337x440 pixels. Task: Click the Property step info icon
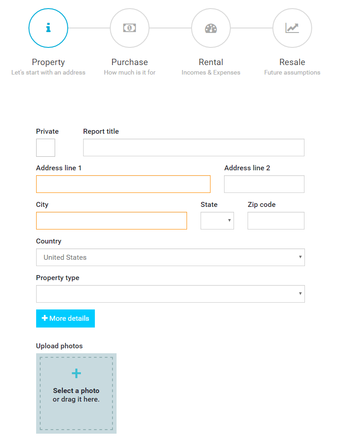pyautogui.click(x=48, y=28)
